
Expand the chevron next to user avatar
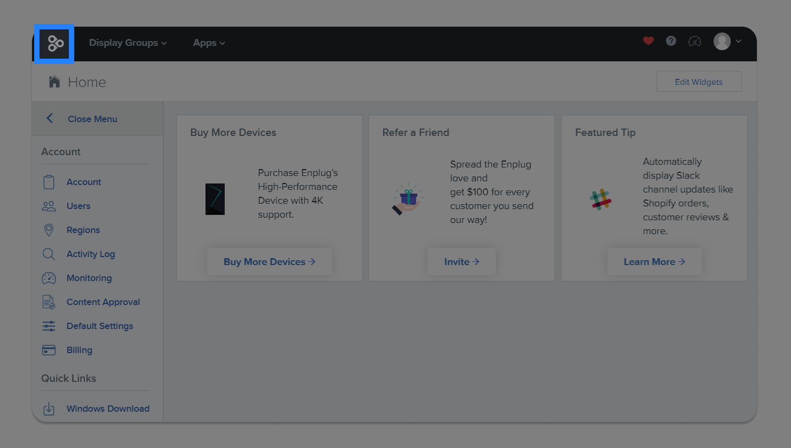739,41
